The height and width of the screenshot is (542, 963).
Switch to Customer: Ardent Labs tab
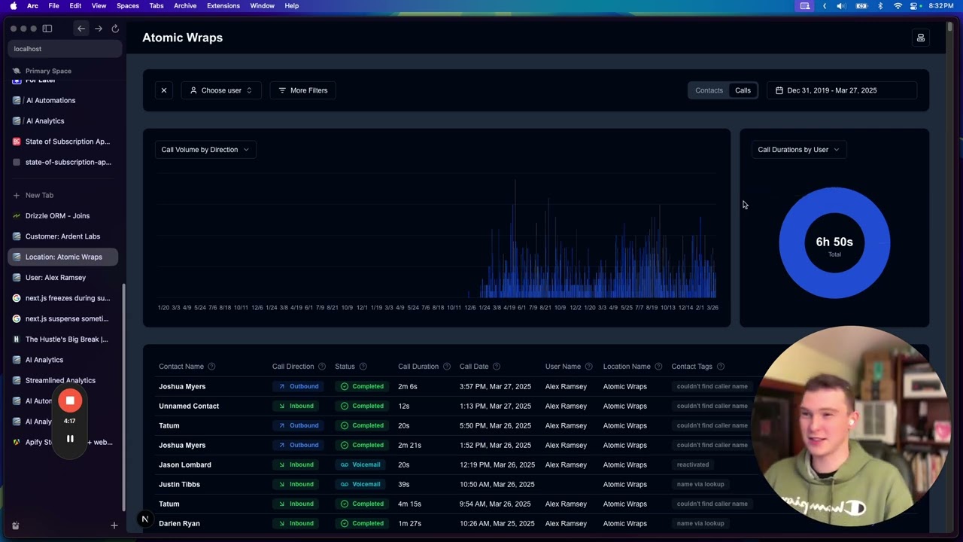(x=63, y=236)
